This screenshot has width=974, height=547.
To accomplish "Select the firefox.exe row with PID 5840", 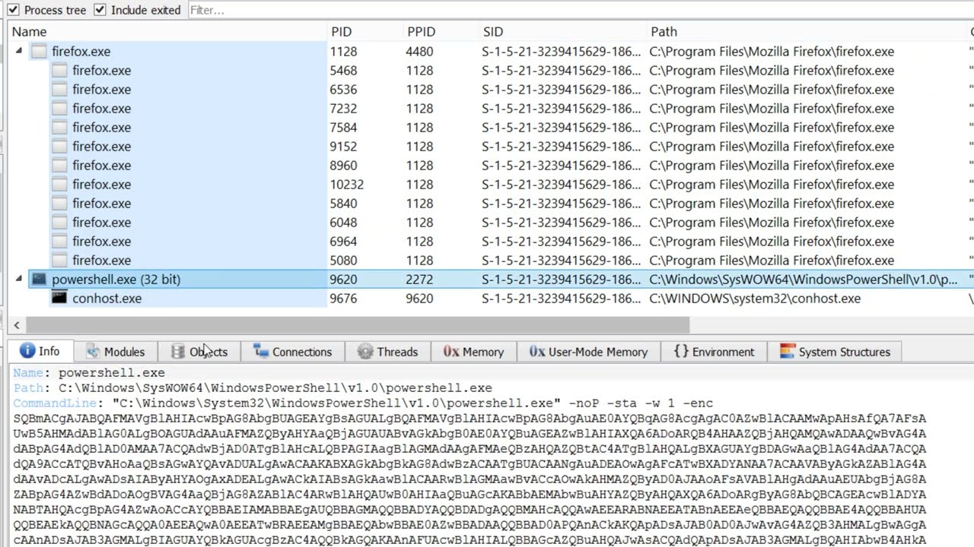I will point(487,204).
